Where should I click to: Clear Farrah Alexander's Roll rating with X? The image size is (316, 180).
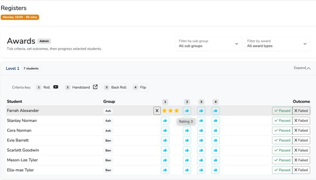pos(157,111)
